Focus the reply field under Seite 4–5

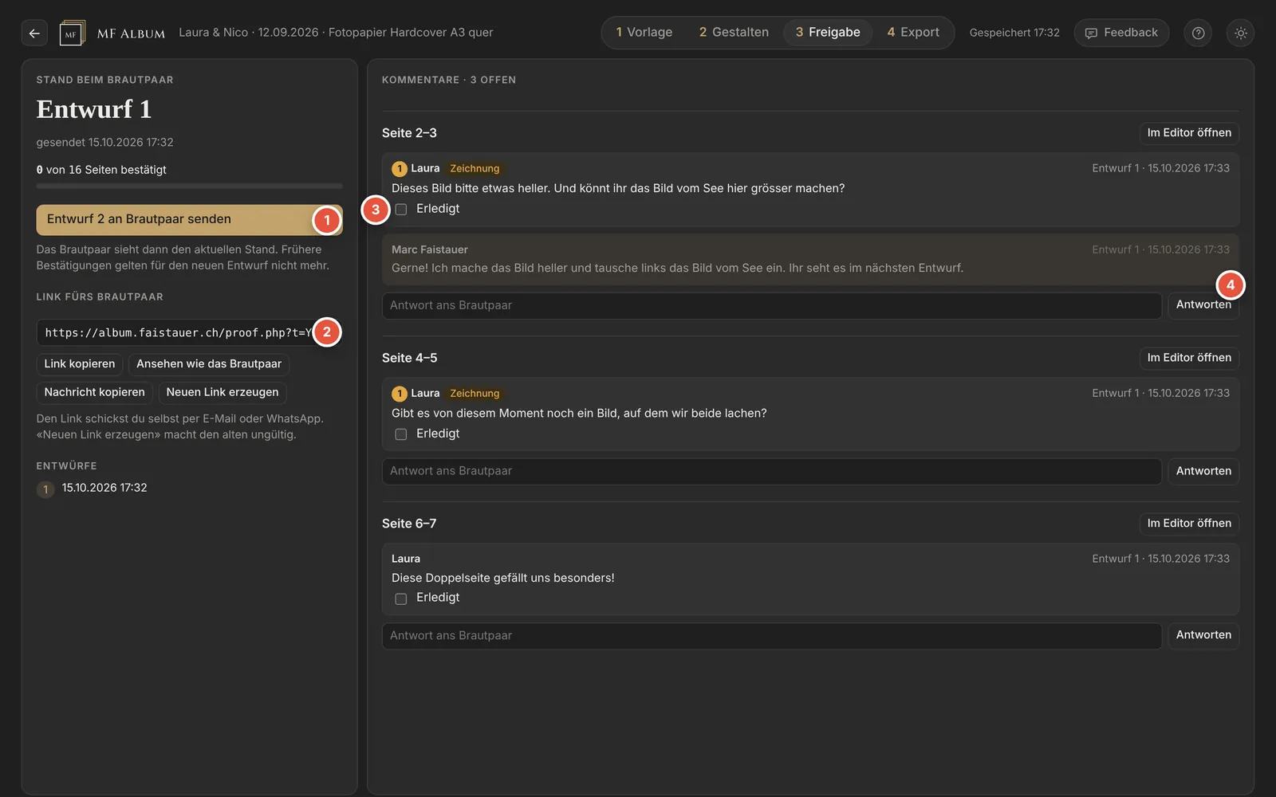pyautogui.click(x=771, y=472)
